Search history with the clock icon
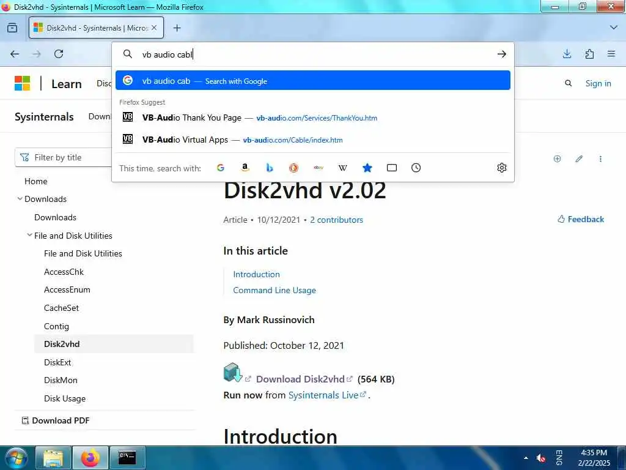Screen dimensions: 626x470 416,168
